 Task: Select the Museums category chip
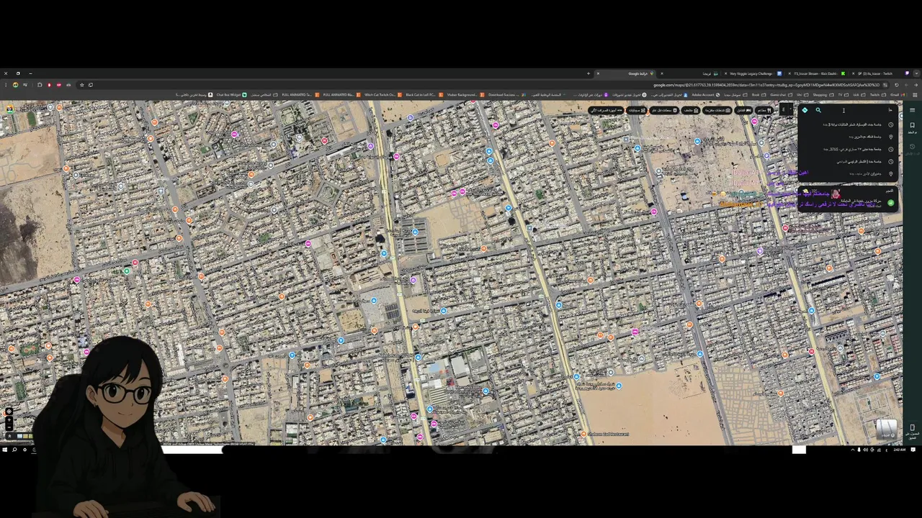(691, 110)
